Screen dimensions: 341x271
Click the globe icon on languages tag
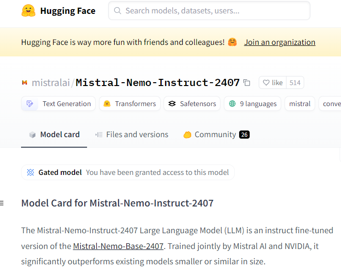tap(232, 104)
